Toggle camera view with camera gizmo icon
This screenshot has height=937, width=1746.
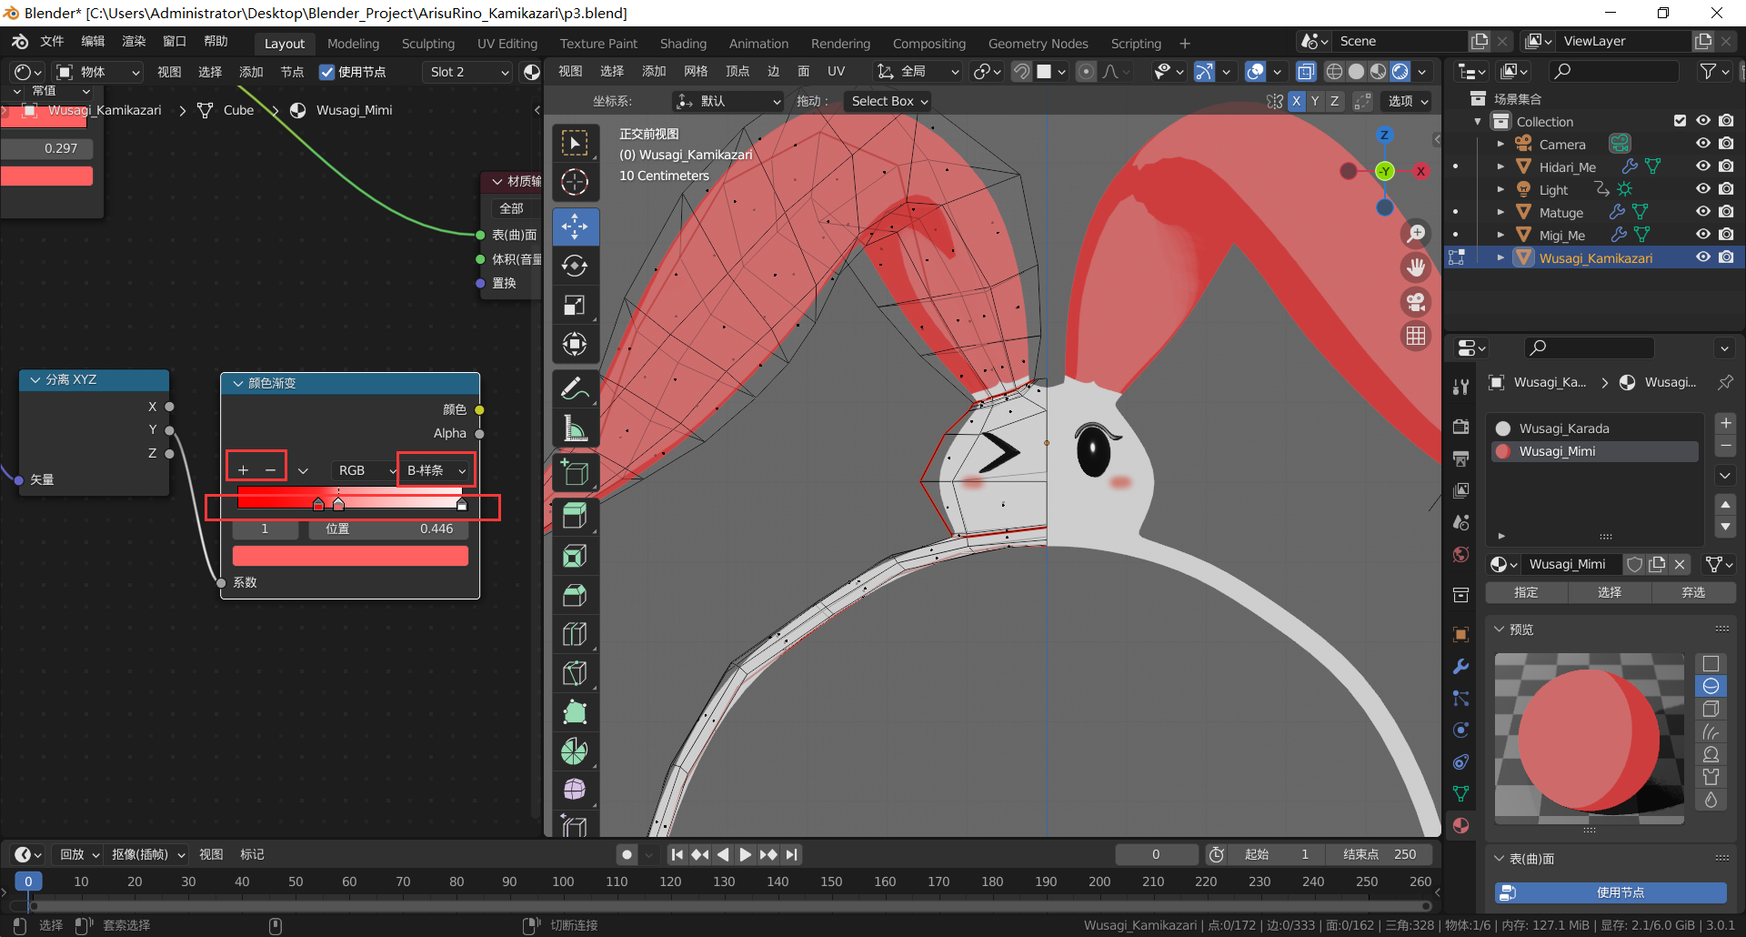click(1416, 302)
